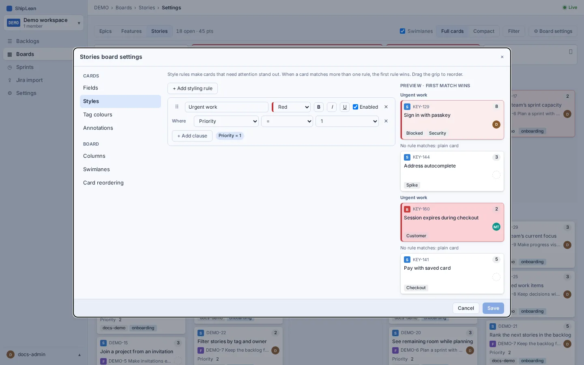The width and height of the screenshot is (584, 365).
Task: Click the docs-admin avatar in sidebar
Action: tap(11, 354)
